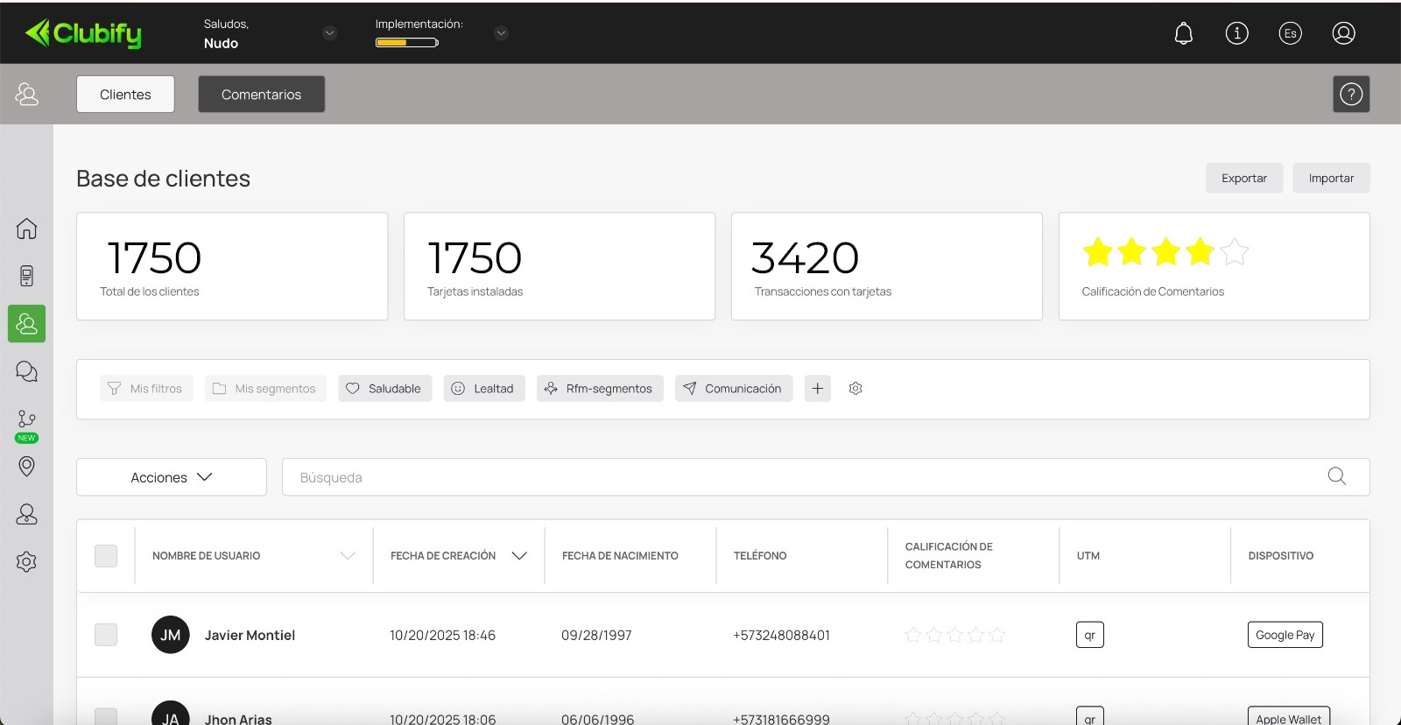Open the card device sidebar icon
This screenshot has width=1401, height=725.
coord(26,276)
